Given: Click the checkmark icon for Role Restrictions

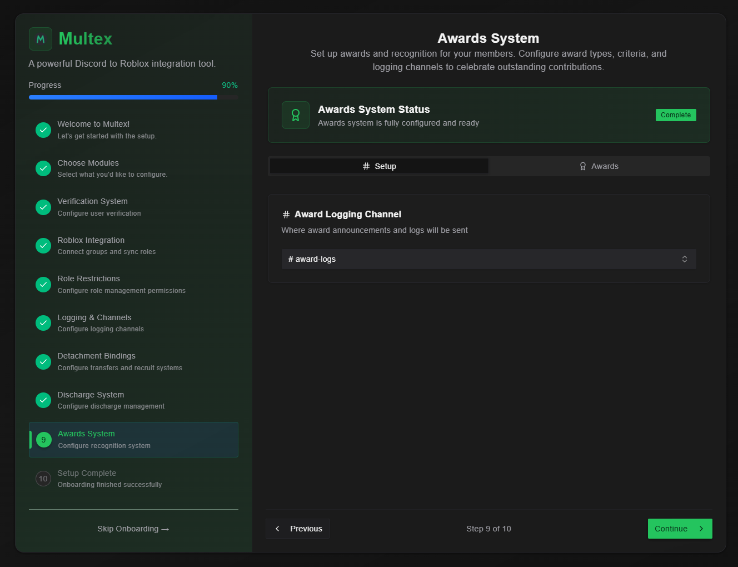Looking at the screenshot, I should [x=43, y=284].
